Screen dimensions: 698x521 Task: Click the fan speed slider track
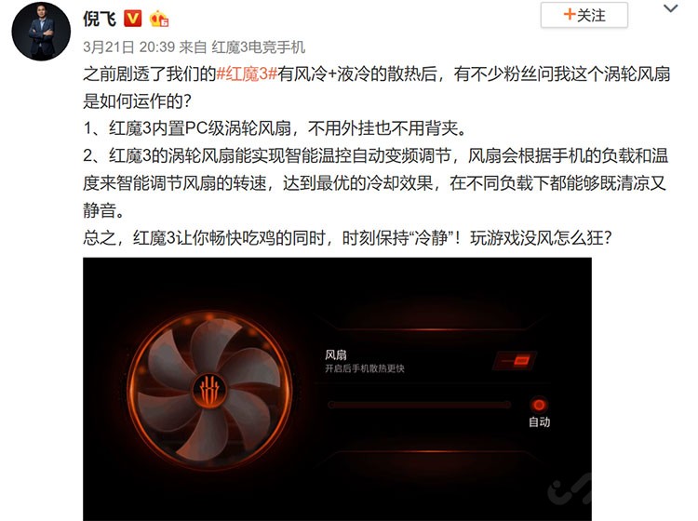click(420, 405)
